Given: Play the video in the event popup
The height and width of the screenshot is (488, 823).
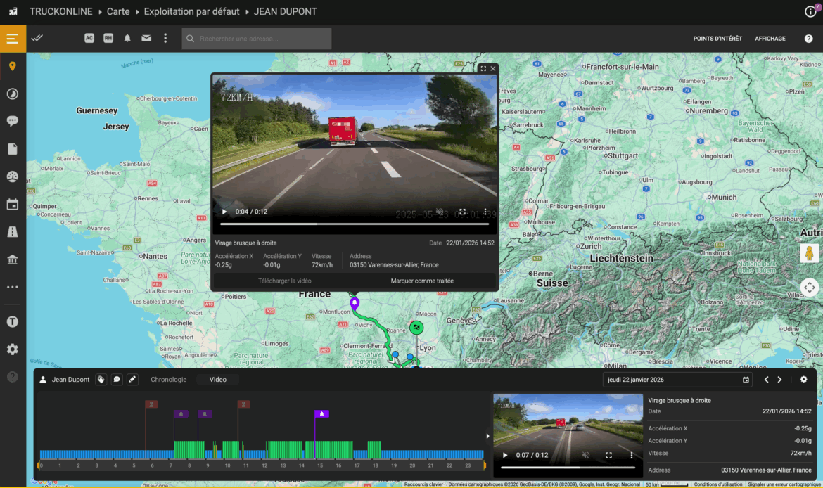Looking at the screenshot, I should tap(224, 211).
